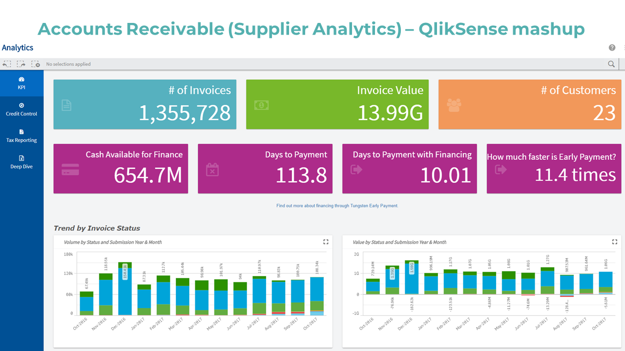The width and height of the screenshot is (625, 351).
Task: Go to Tax Reporting in sidebar
Action: [21, 136]
